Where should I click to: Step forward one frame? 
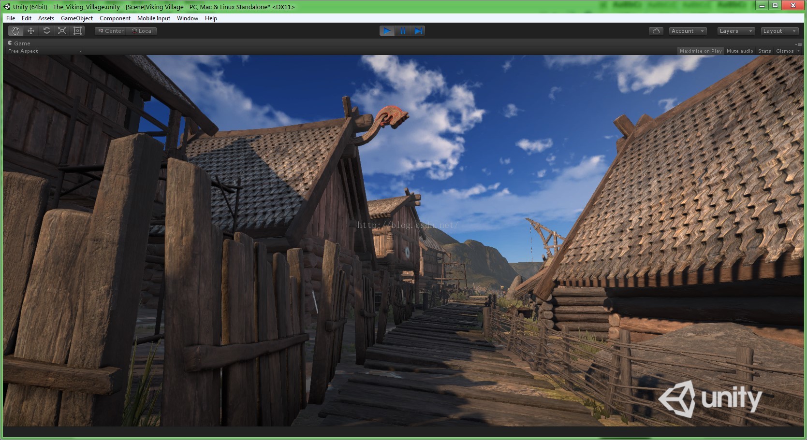click(x=418, y=31)
